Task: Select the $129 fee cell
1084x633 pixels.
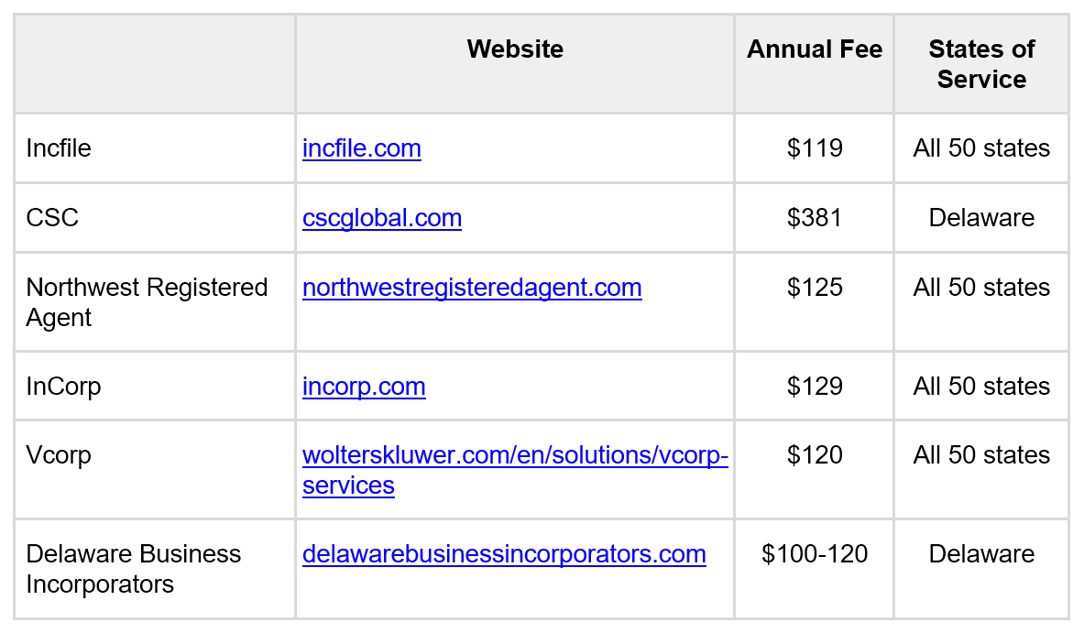Action: pos(815,387)
